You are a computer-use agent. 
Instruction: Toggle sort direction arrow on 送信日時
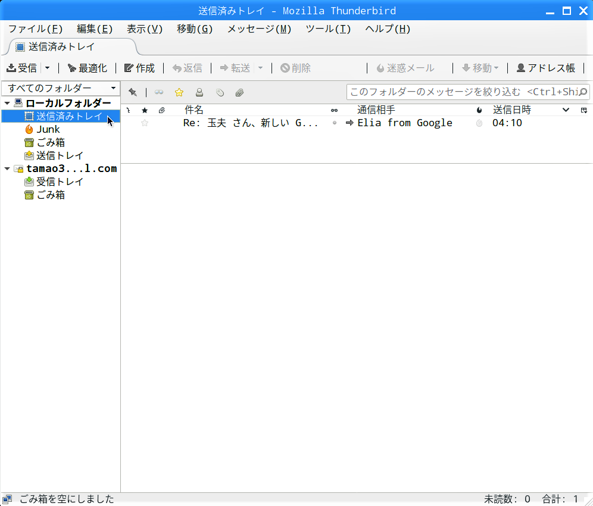pyautogui.click(x=566, y=110)
